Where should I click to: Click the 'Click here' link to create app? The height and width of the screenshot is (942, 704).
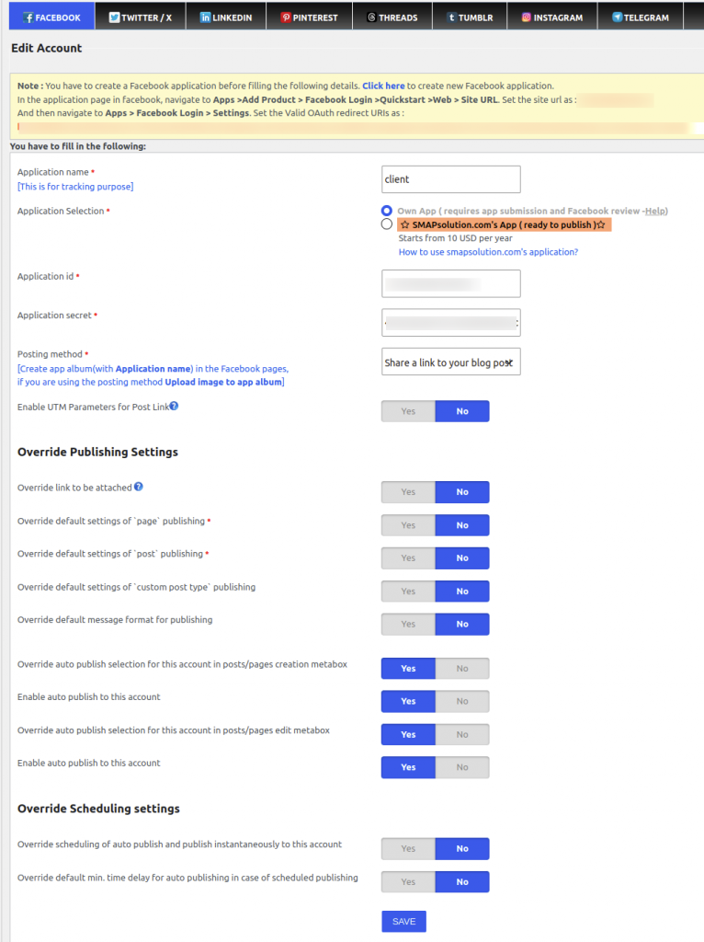click(x=383, y=86)
